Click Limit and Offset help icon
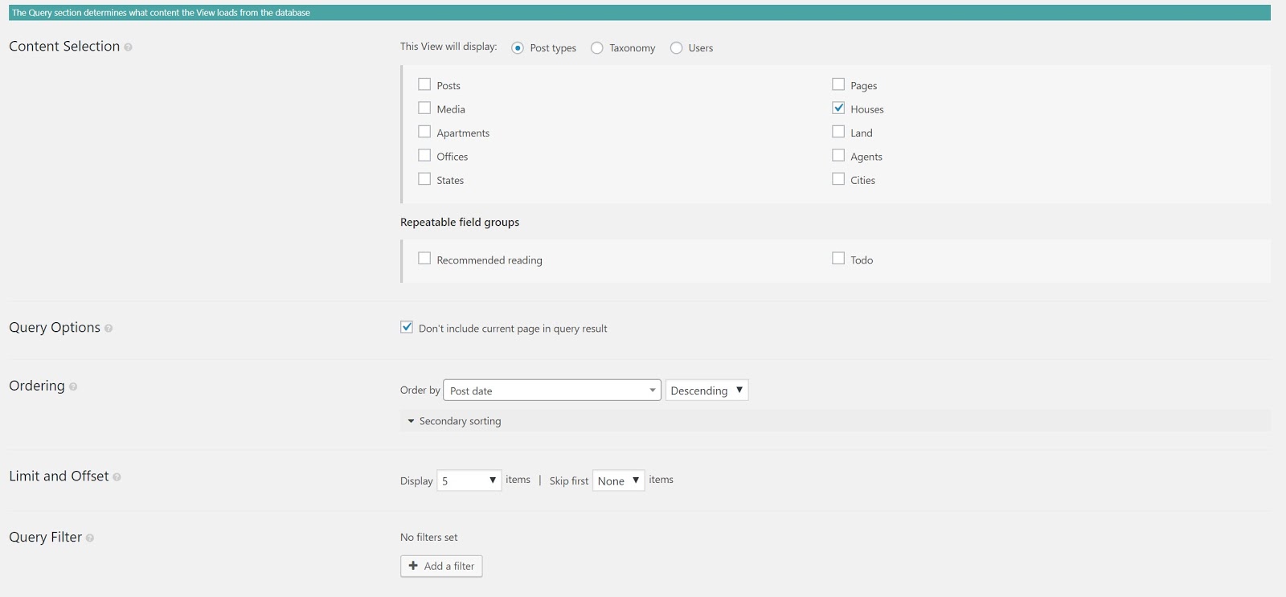This screenshot has height=597, width=1286. [x=117, y=477]
